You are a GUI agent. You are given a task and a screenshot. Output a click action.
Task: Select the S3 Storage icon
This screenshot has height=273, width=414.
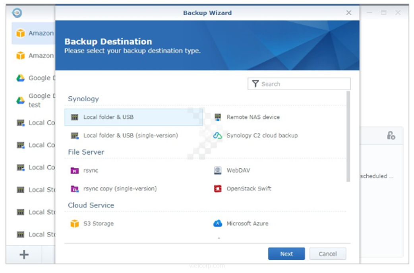pyautogui.click(x=75, y=224)
